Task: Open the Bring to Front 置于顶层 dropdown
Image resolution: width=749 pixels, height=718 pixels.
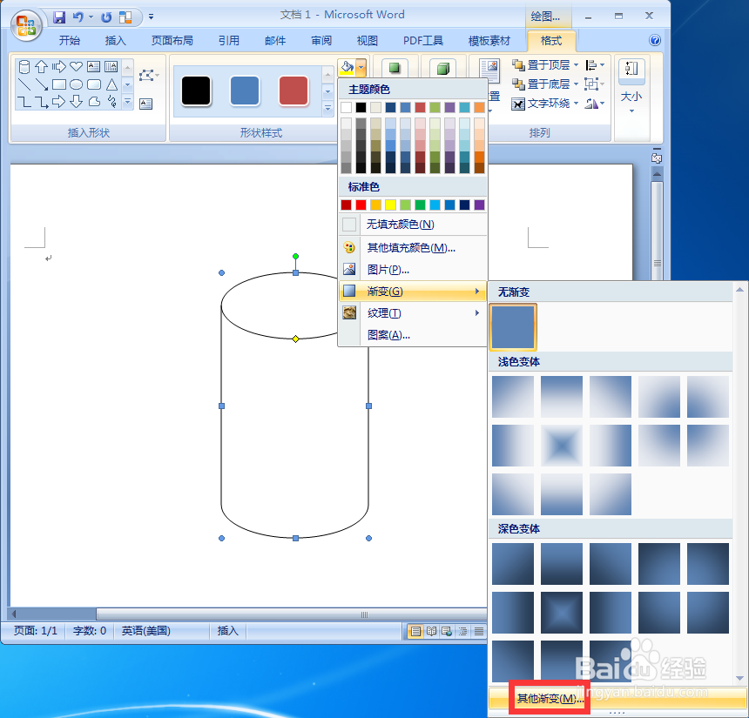Action: click(x=545, y=65)
